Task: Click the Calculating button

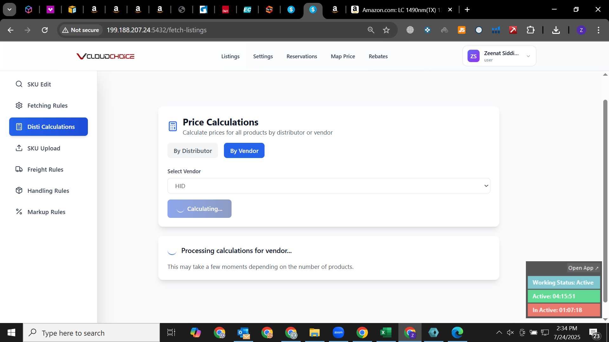Action: pyautogui.click(x=200, y=209)
